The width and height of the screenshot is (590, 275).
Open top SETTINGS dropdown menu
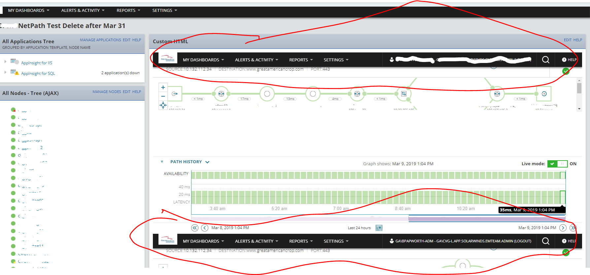point(165,10)
